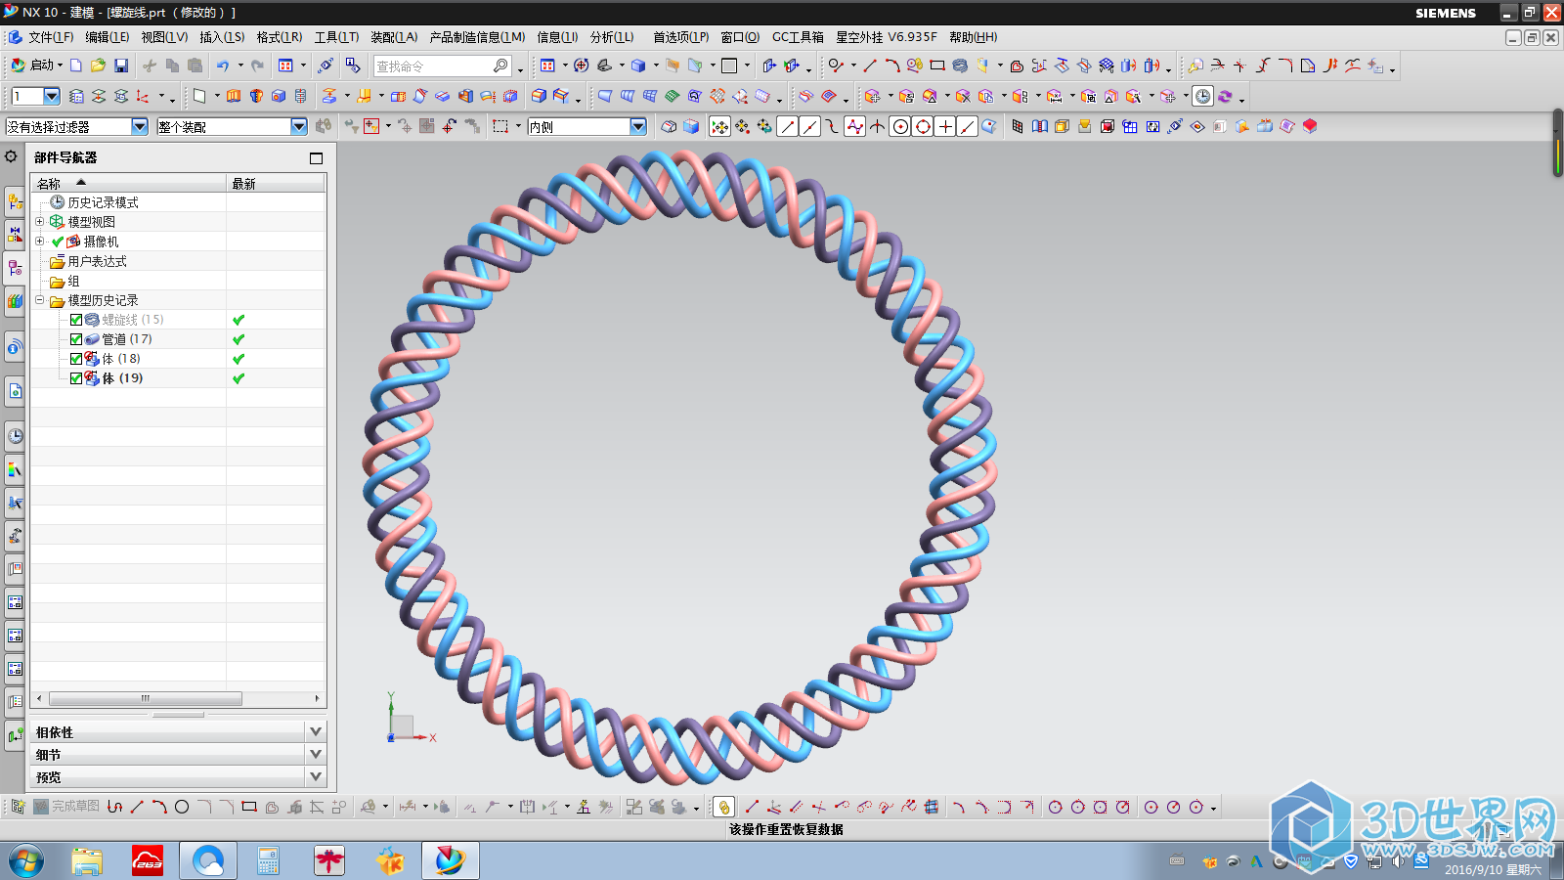
Task: Collapse the 模型历史记录 tree node
Action: [x=40, y=300]
